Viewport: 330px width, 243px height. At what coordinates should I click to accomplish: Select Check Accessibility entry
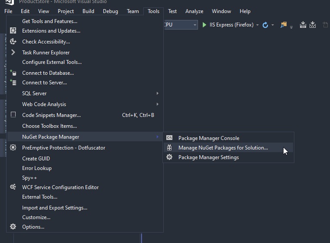click(85, 42)
